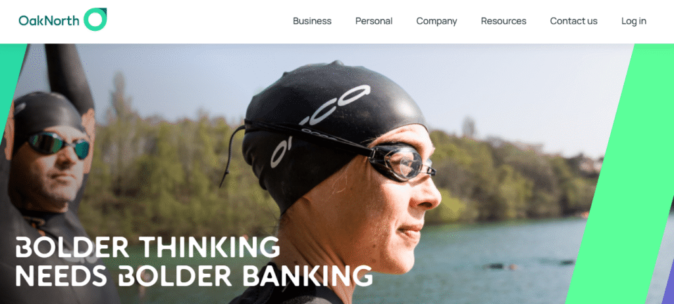Image resolution: width=674 pixels, height=304 pixels.
Task: Go to the Contact us page
Action: pos(574,21)
